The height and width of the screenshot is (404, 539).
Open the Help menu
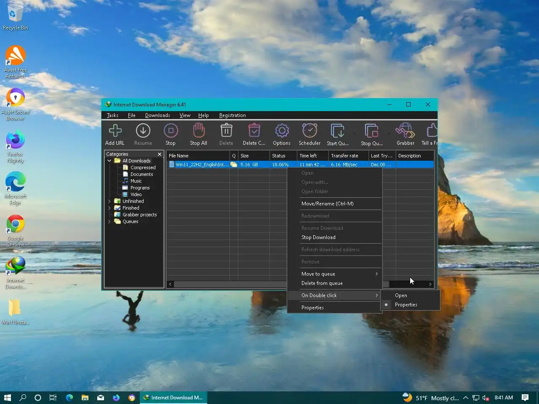tap(203, 115)
